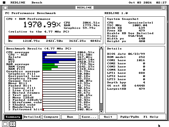Click the REDLINE window close box
Viewport: 169px width, 127px height.
pyautogui.click(x=5, y=8)
